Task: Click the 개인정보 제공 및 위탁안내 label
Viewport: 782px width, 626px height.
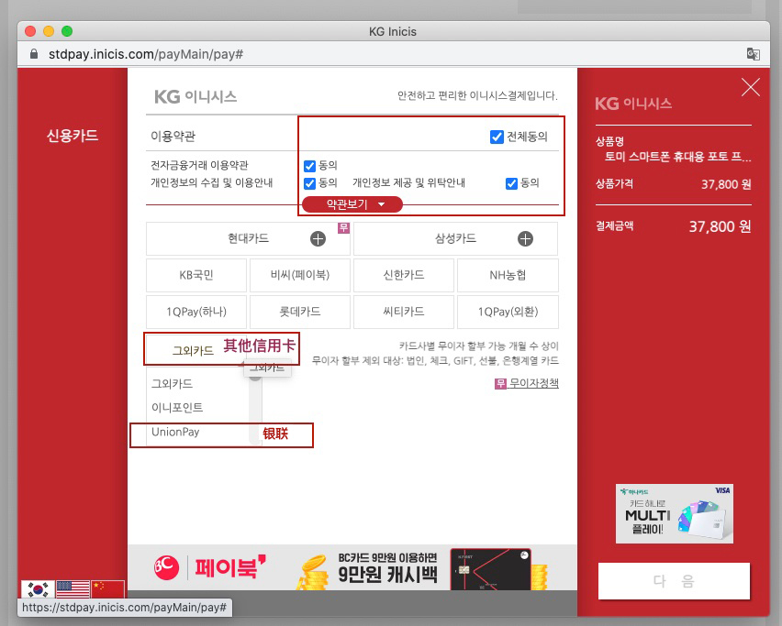Action: [x=409, y=182]
